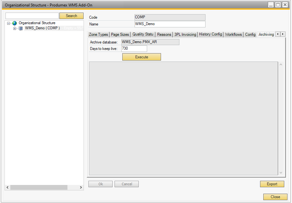Click the up scroll arrow on the results panel

click(x=281, y=64)
